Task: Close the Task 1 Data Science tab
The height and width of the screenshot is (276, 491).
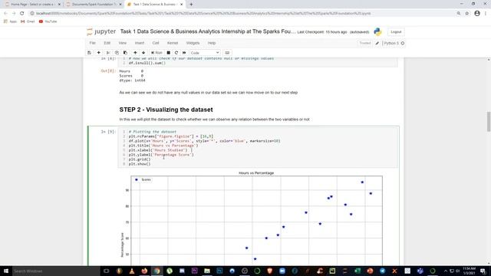Action: (182, 5)
